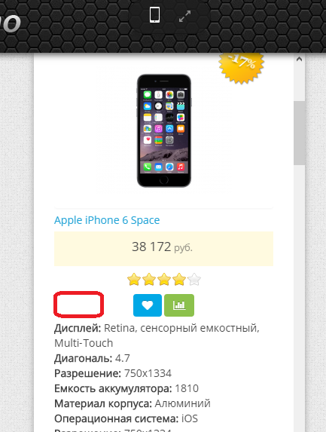Click the vertical scrollbar thumb
326x432 pixels.
click(x=300, y=133)
